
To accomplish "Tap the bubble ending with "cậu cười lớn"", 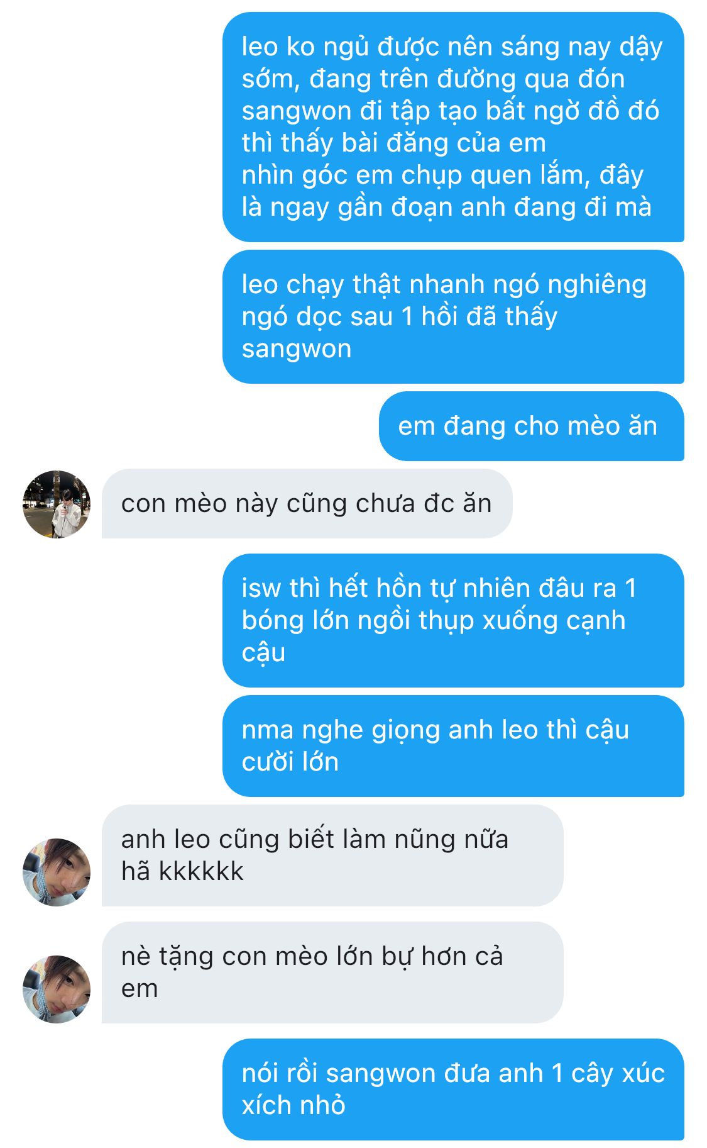I will pos(453,746).
